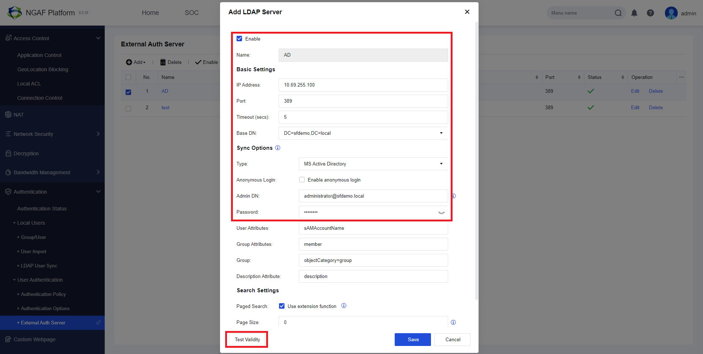Click the Page Size input field
703x354 pixels.
tap(363, 322)
